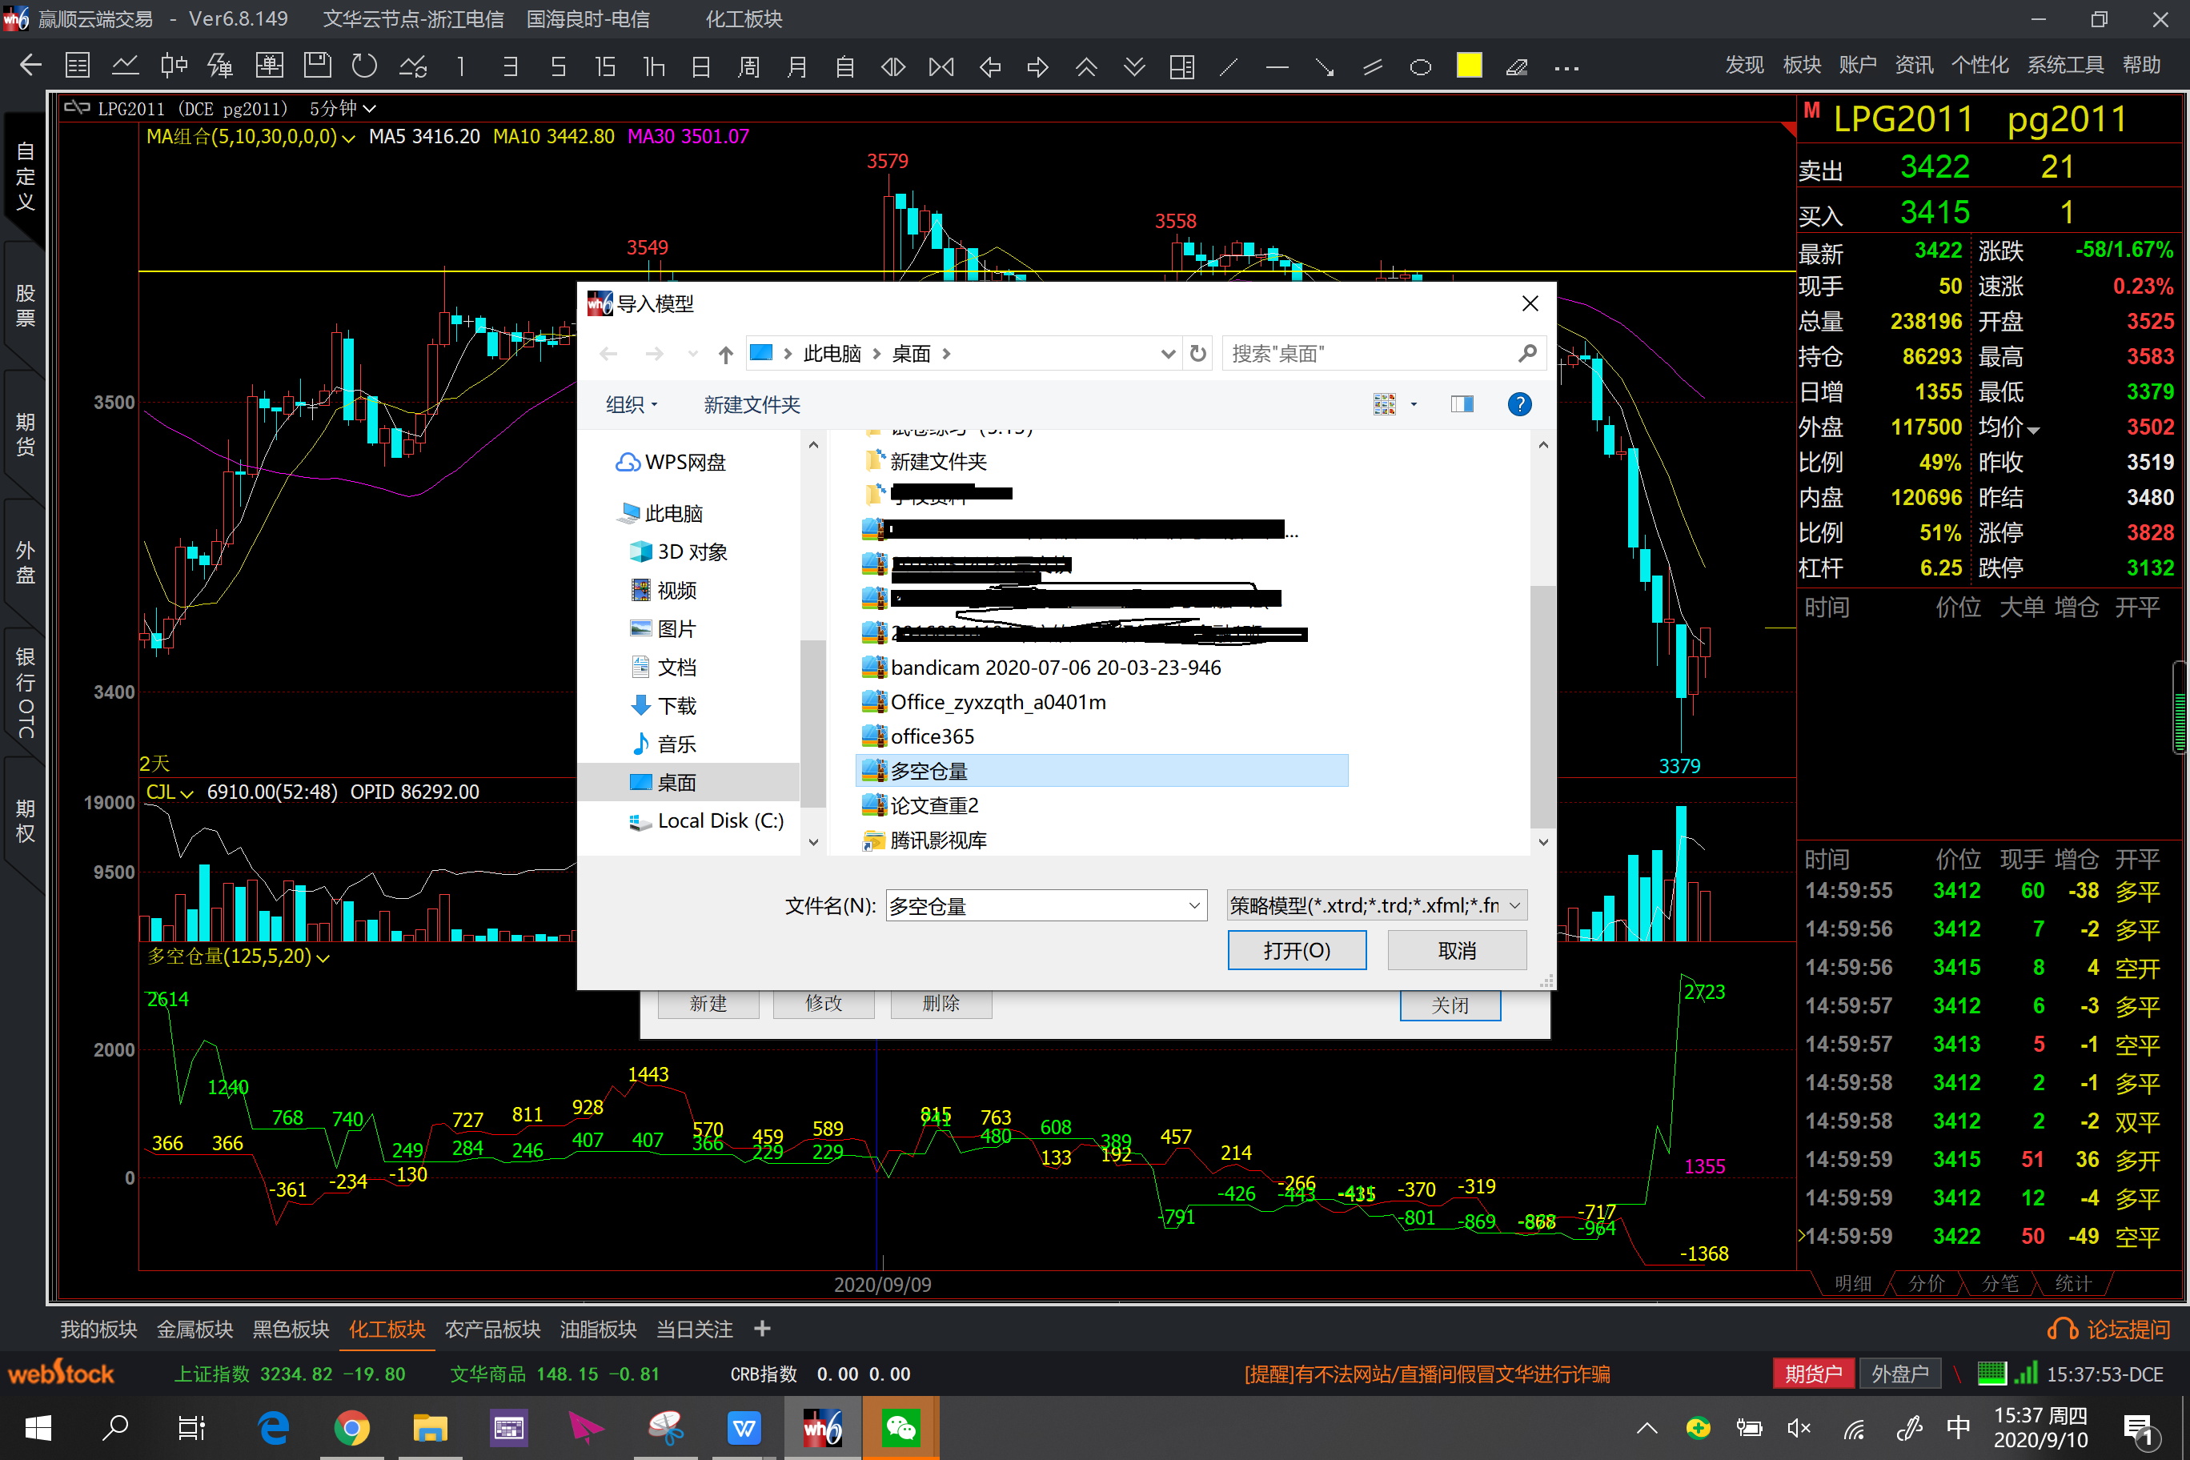This screenshot has width=2190, height=1460.
Task: Toggle the split window layout icon
Action: [1181, 66]
